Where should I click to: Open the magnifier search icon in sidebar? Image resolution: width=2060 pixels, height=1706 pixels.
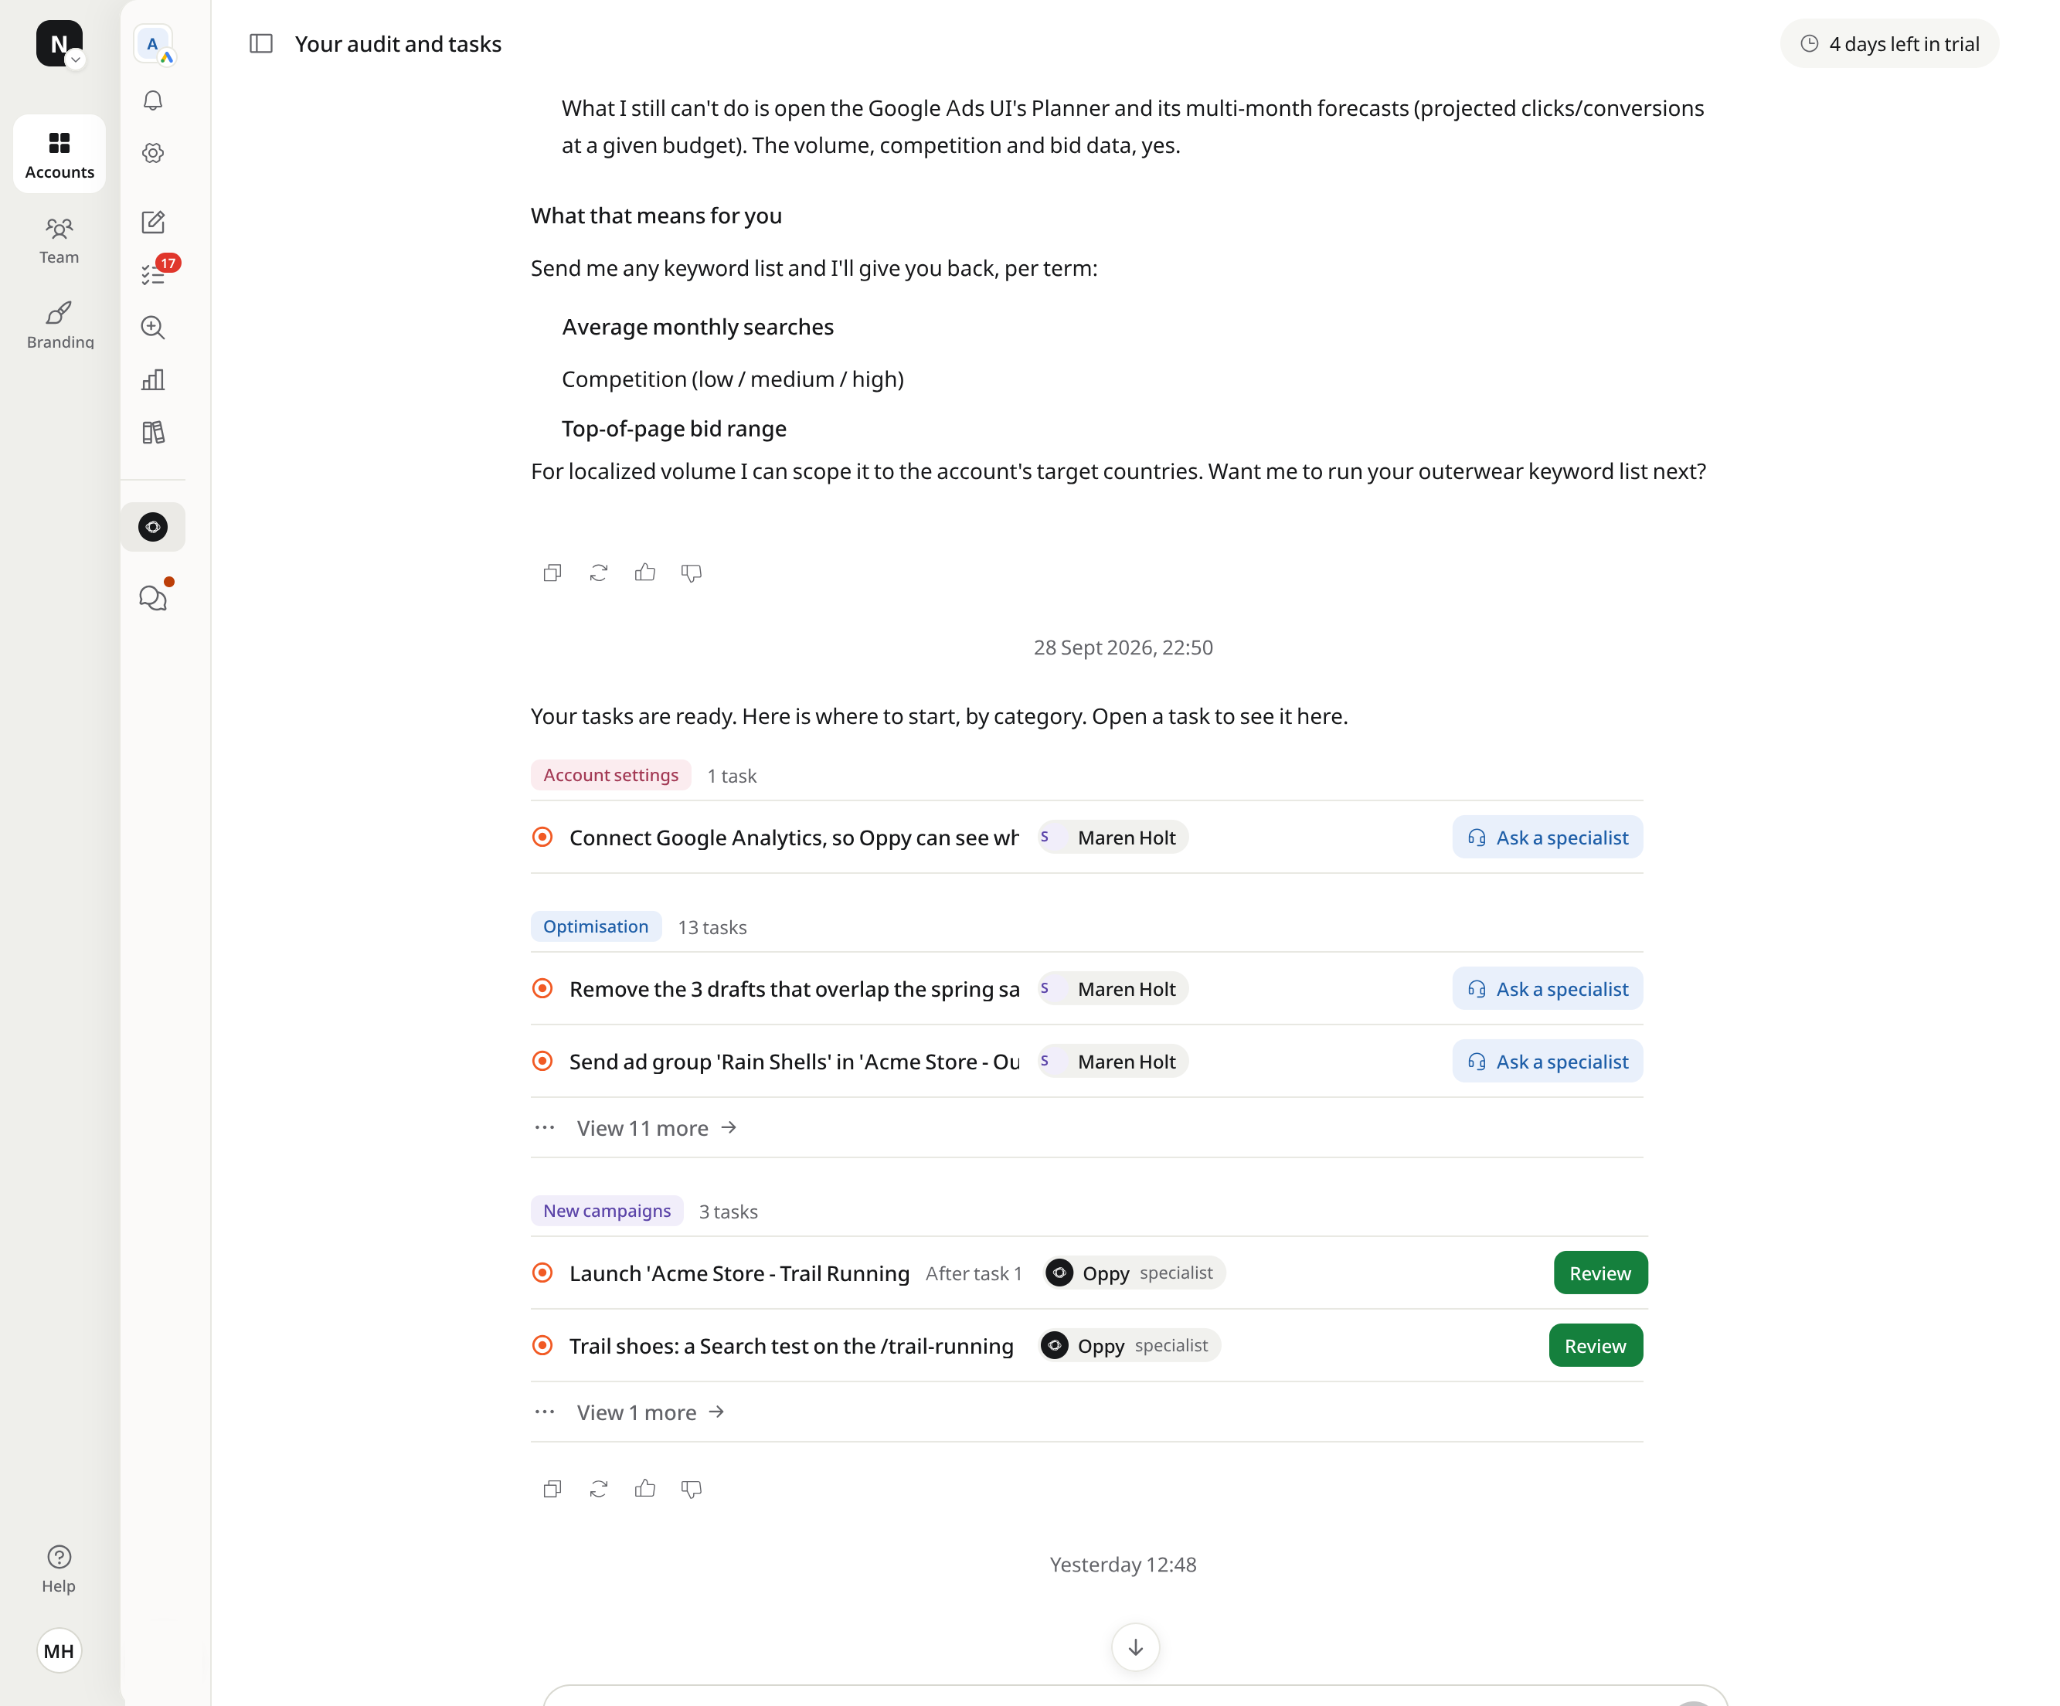(x=153, y=328)
